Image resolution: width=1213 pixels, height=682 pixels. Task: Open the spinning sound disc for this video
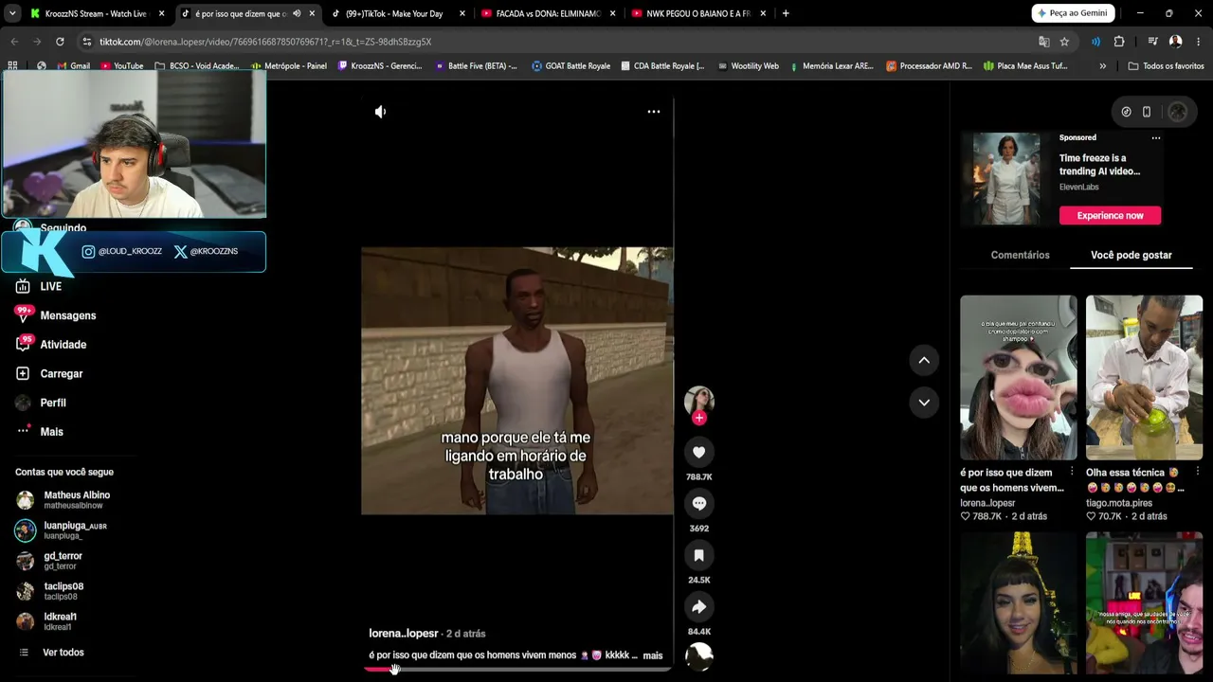click(x=699, y=656)
